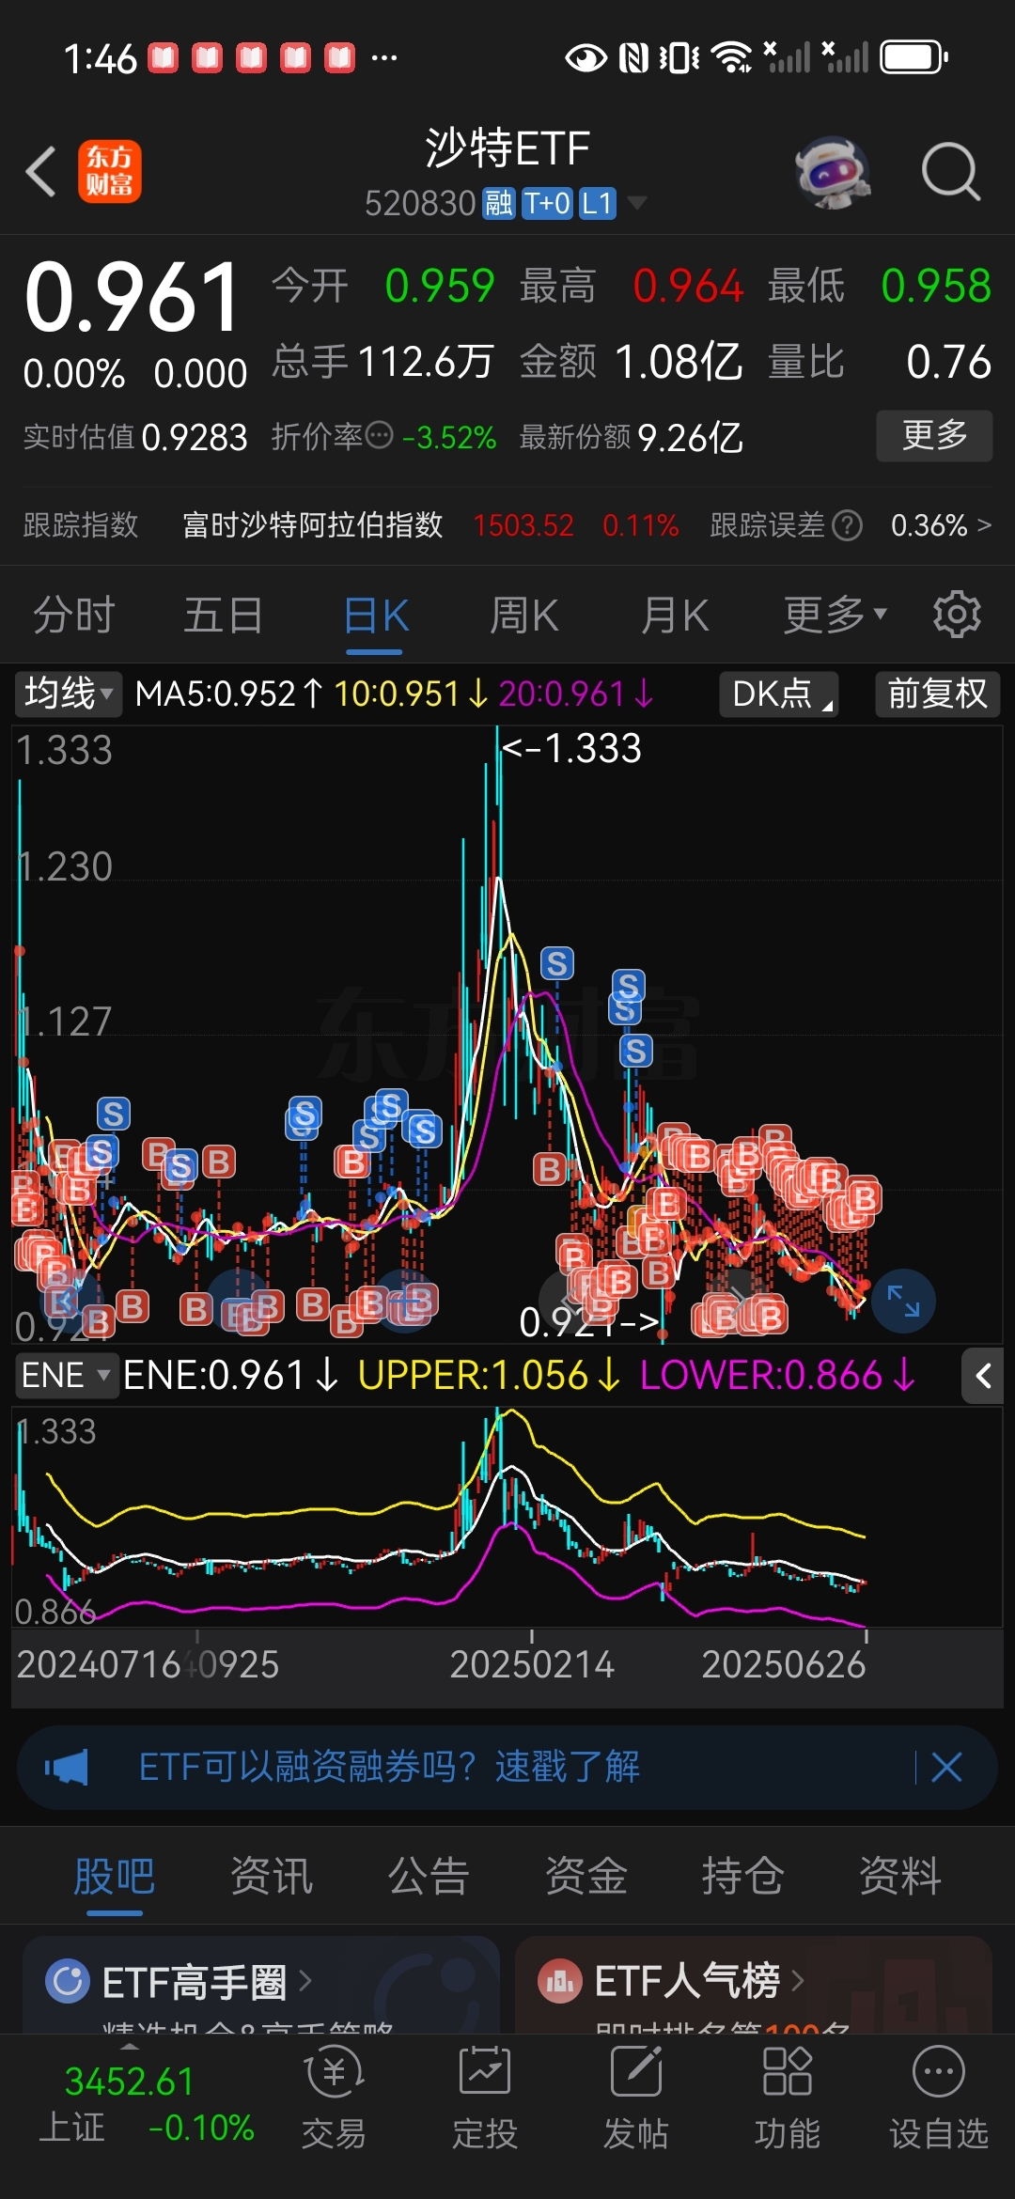The height and width of the screenshot is (2199, 1015).
Task: Dismiss the ETF banner with X
Action: 946,1767
